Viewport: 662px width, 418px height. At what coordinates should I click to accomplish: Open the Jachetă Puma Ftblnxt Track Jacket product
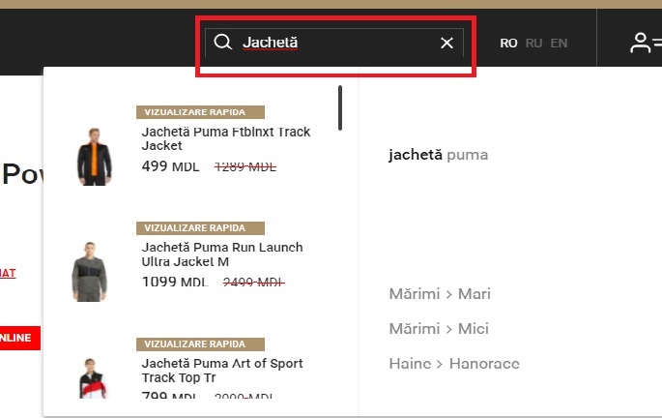click(x=226, y=138)
